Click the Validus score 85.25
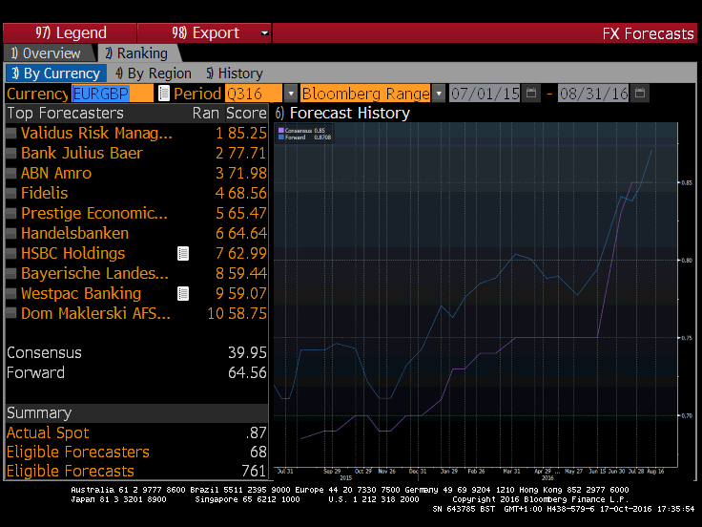 pyautogui.click(x=247, y=133)
